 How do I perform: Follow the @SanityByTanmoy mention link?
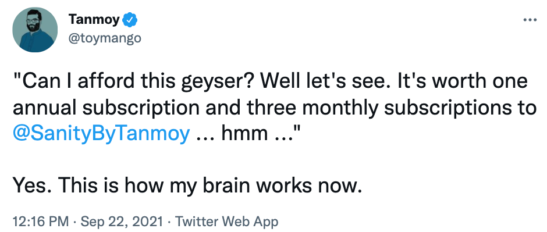[101, 134]
